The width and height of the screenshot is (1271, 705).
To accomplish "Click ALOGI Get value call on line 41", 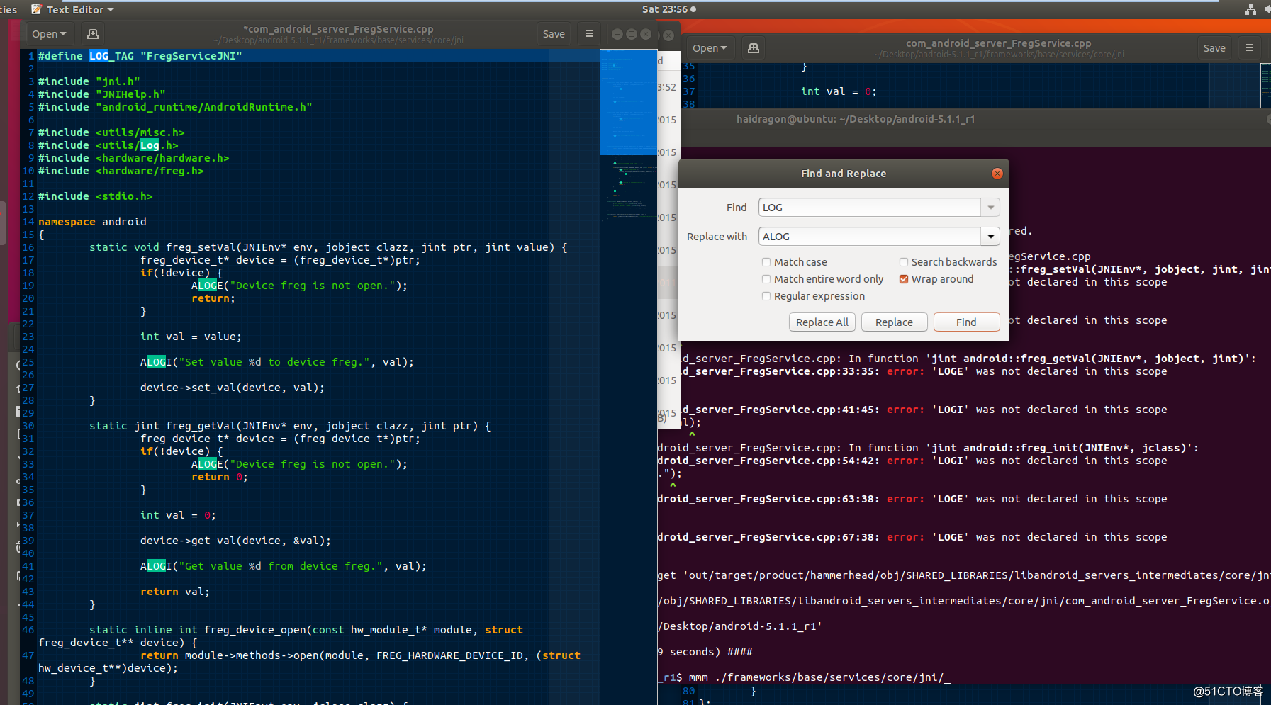I will pyautogui.click(x=284, y=566).
